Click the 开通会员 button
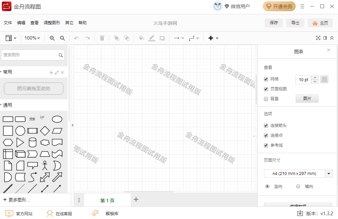The width and height of the screenshot is (338, 219). 279,6
